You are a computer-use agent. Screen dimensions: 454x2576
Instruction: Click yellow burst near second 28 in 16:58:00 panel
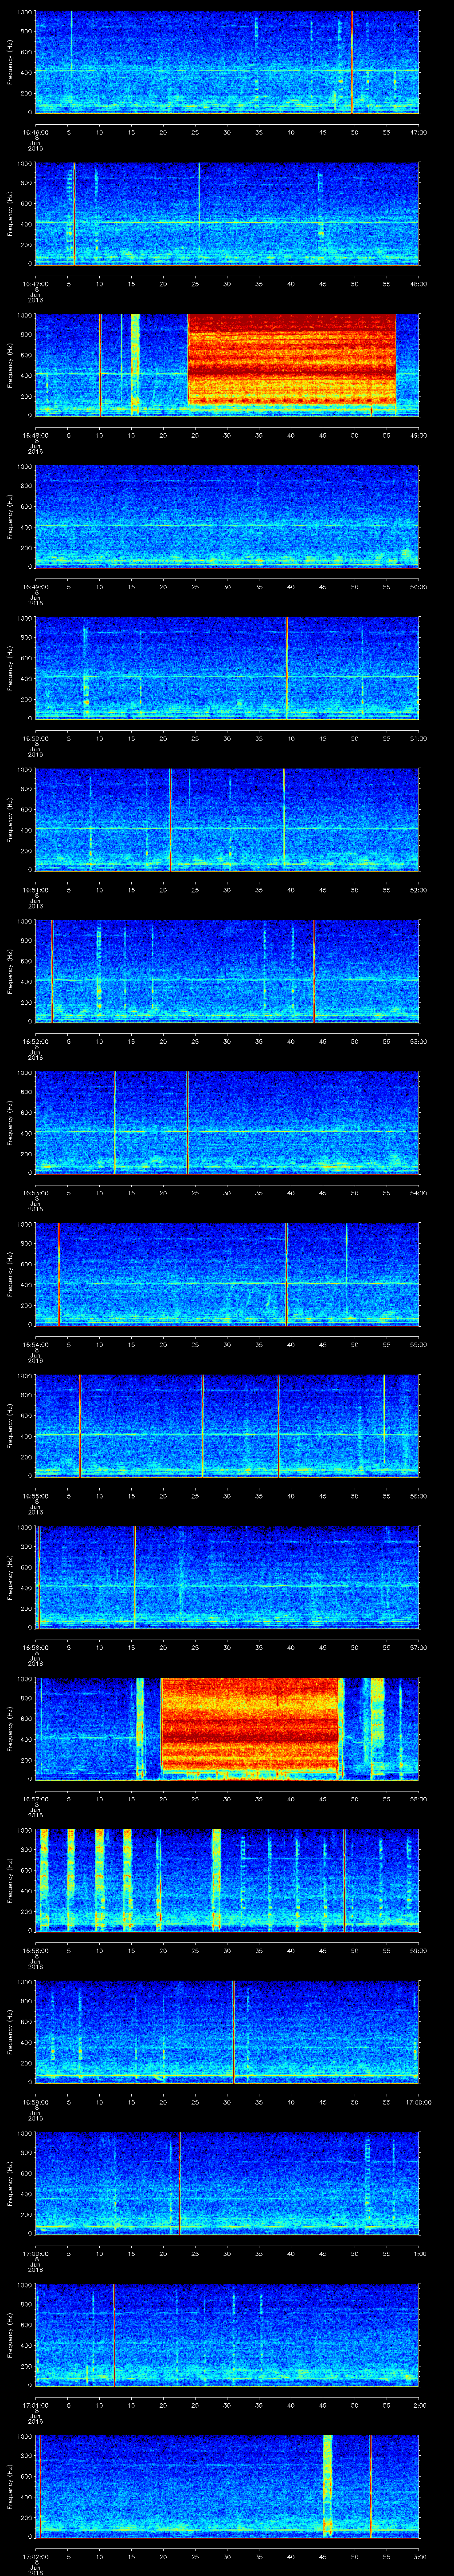[x=215, y=1880]
